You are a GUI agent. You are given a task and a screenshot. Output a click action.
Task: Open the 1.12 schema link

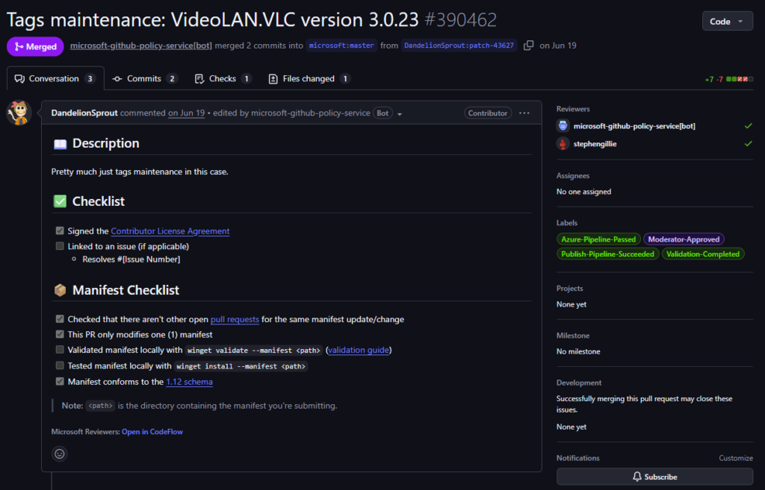(189, 381)
